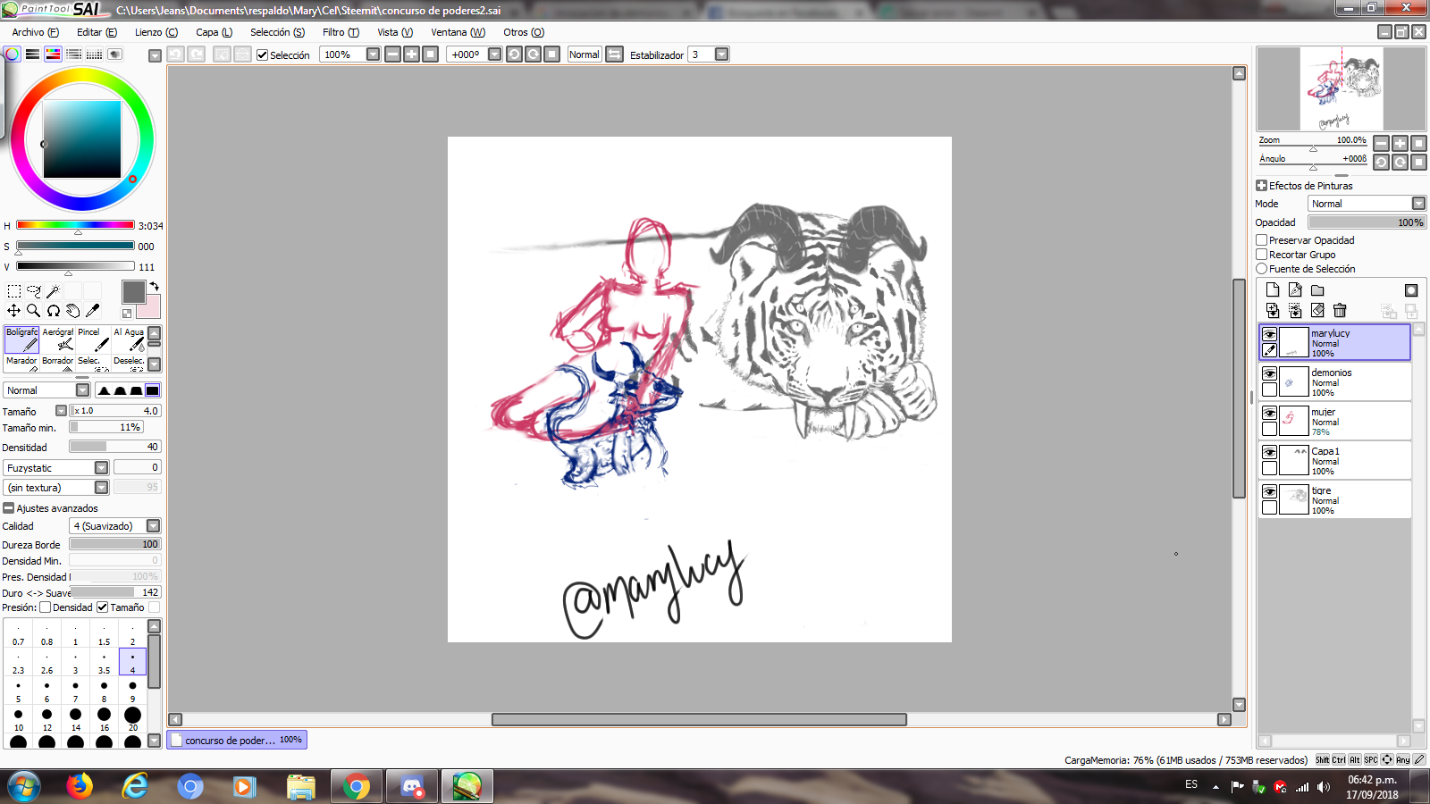Open the brush blending Normal dropdown
1430x804 pixels.
(x=83, y=390)
